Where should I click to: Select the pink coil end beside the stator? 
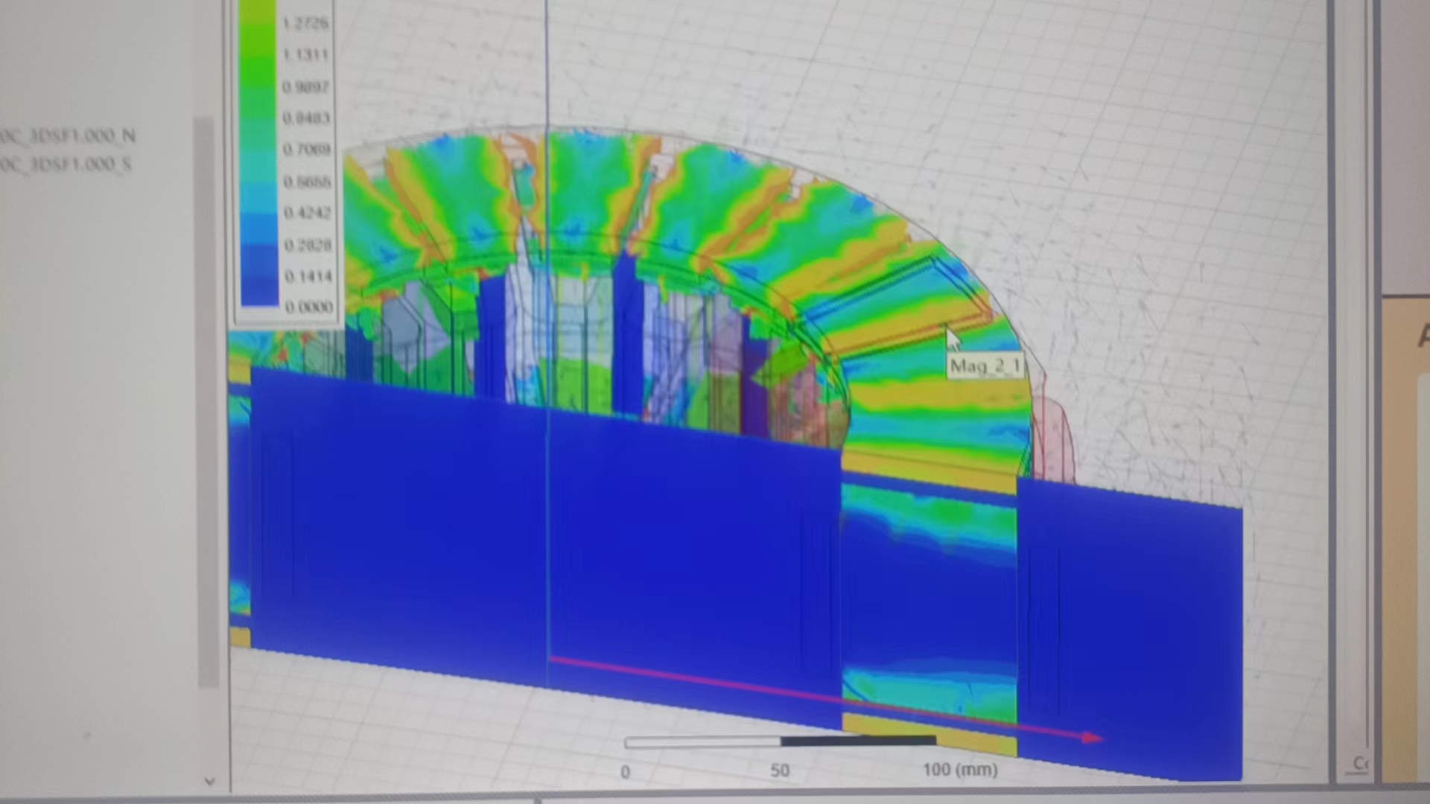1056,439
